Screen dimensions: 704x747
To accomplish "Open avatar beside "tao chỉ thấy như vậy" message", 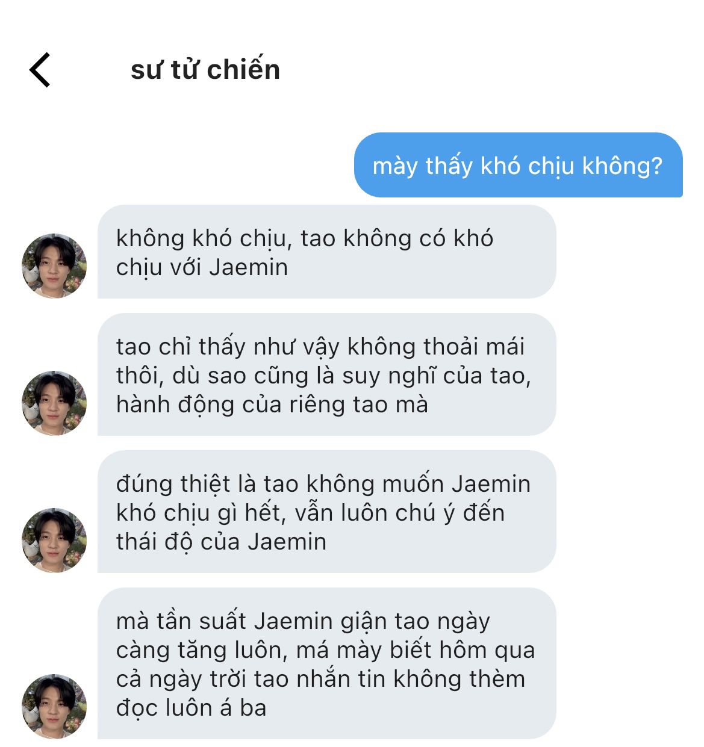I will point(54,403).
